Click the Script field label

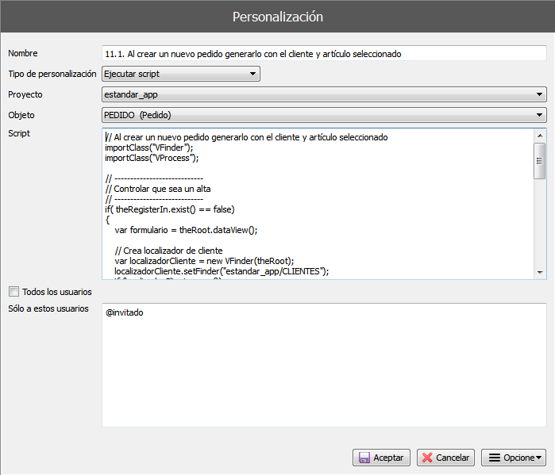[19, 133]
